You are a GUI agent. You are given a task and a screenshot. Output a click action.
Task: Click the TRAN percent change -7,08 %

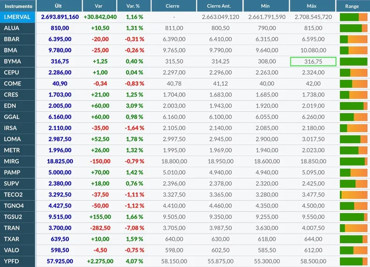click(x=134, y=228)
